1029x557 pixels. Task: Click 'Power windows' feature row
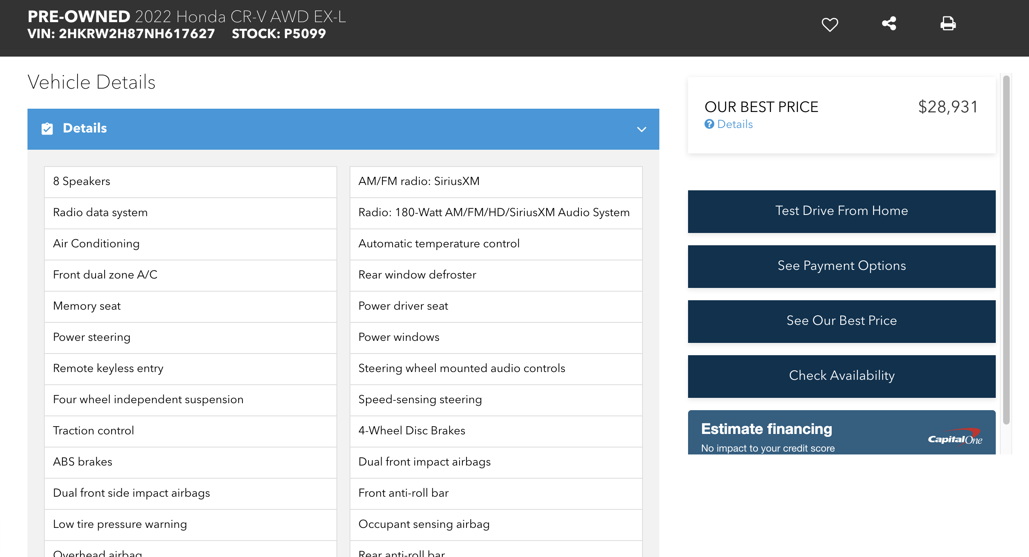496,338
